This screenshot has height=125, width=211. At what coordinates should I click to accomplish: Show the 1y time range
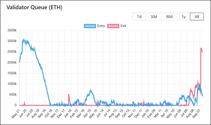tap(184, 16)
